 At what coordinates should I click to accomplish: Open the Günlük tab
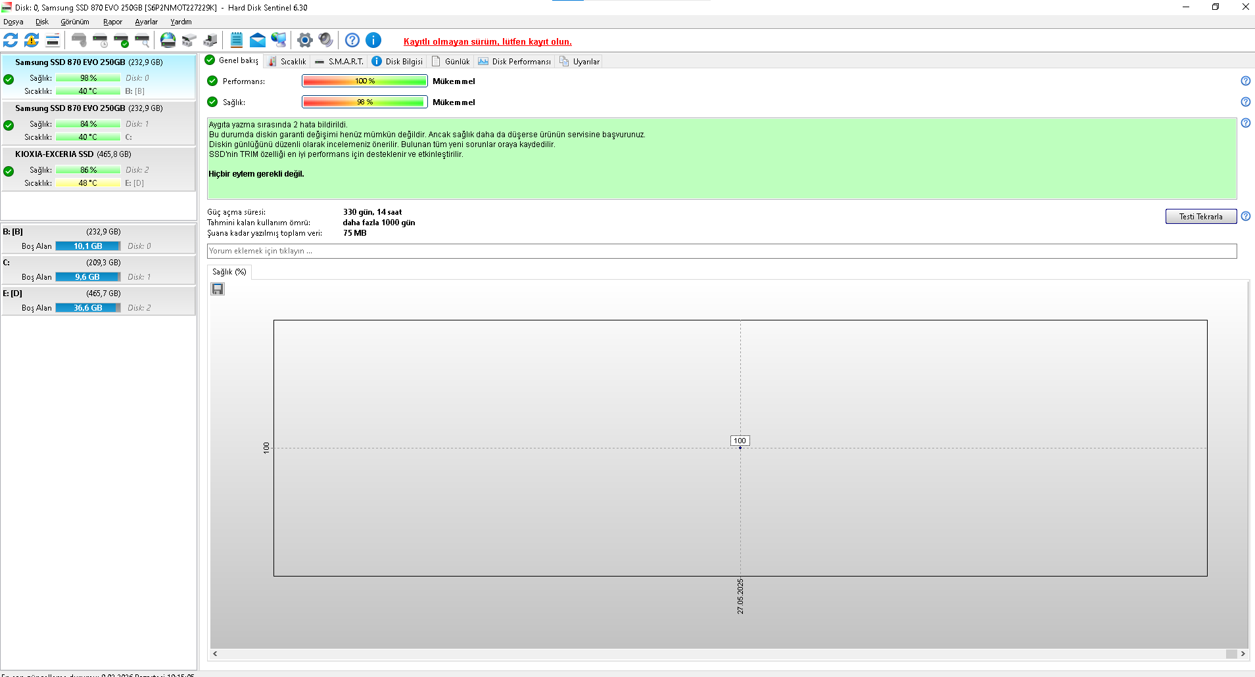click(x=450, y=61)
